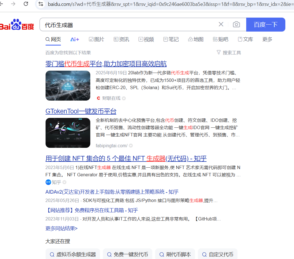The image size is (294, 259).
Task: Switch to the 视频 video tab
Action: point(146,39)
